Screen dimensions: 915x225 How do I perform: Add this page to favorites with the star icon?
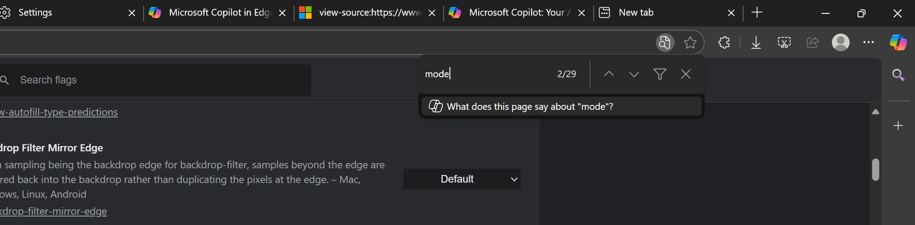click(690, 43)
